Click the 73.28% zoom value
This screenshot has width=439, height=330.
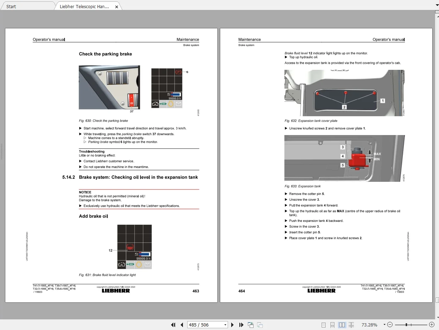[x=369, y=325]
